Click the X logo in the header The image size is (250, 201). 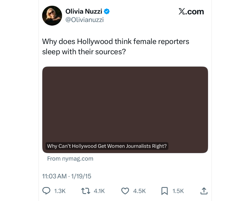(x=181, y=12)
